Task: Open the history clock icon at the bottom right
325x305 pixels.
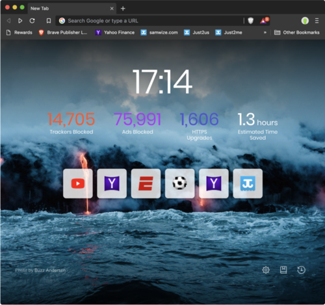Action: pyautogui.click(x=301, y=270)
